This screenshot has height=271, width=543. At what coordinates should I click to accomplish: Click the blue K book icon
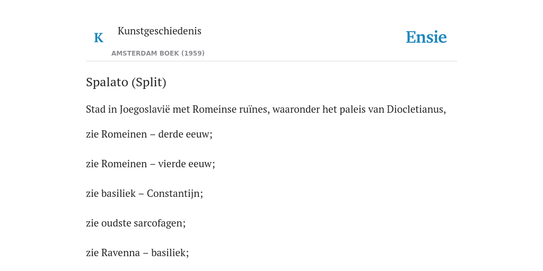click(x=99, y=38)
